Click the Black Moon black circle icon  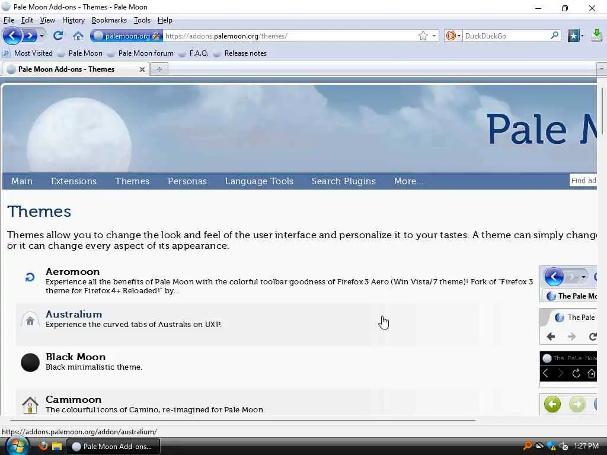coord(30,363)
